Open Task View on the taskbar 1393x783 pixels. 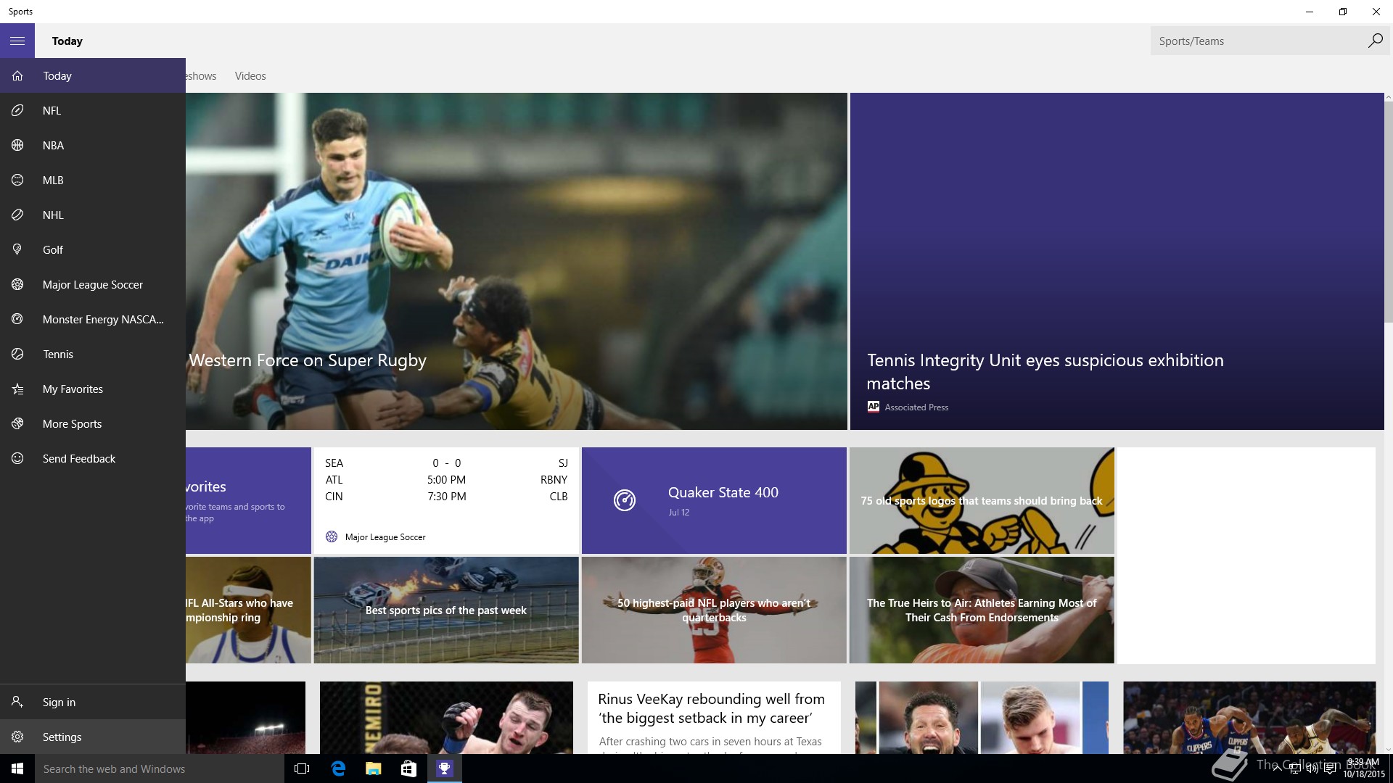pos(302,768)
